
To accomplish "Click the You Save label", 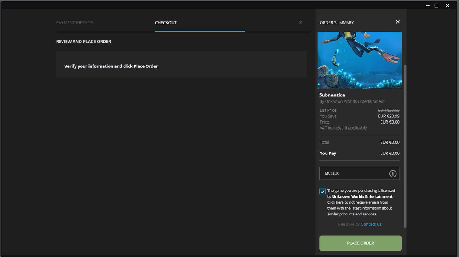I will coord(328,116).
